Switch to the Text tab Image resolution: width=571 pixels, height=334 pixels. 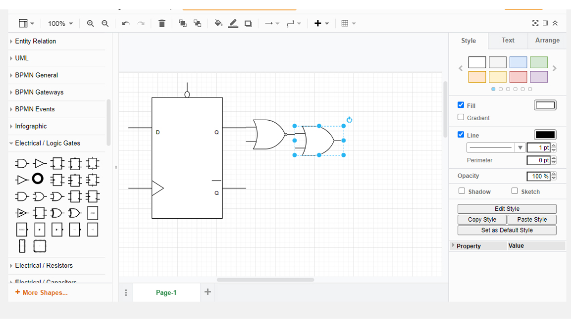tap(508, 41)
